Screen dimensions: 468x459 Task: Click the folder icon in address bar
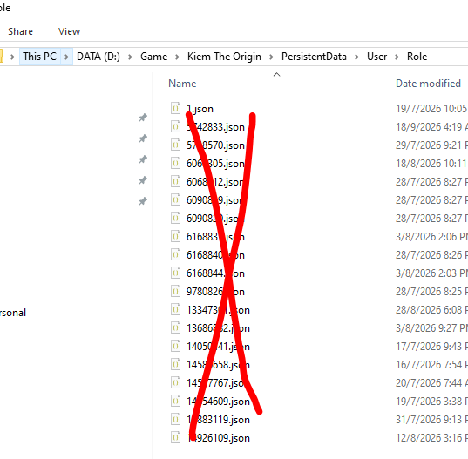pyautogui.click(x=2, y=56)
